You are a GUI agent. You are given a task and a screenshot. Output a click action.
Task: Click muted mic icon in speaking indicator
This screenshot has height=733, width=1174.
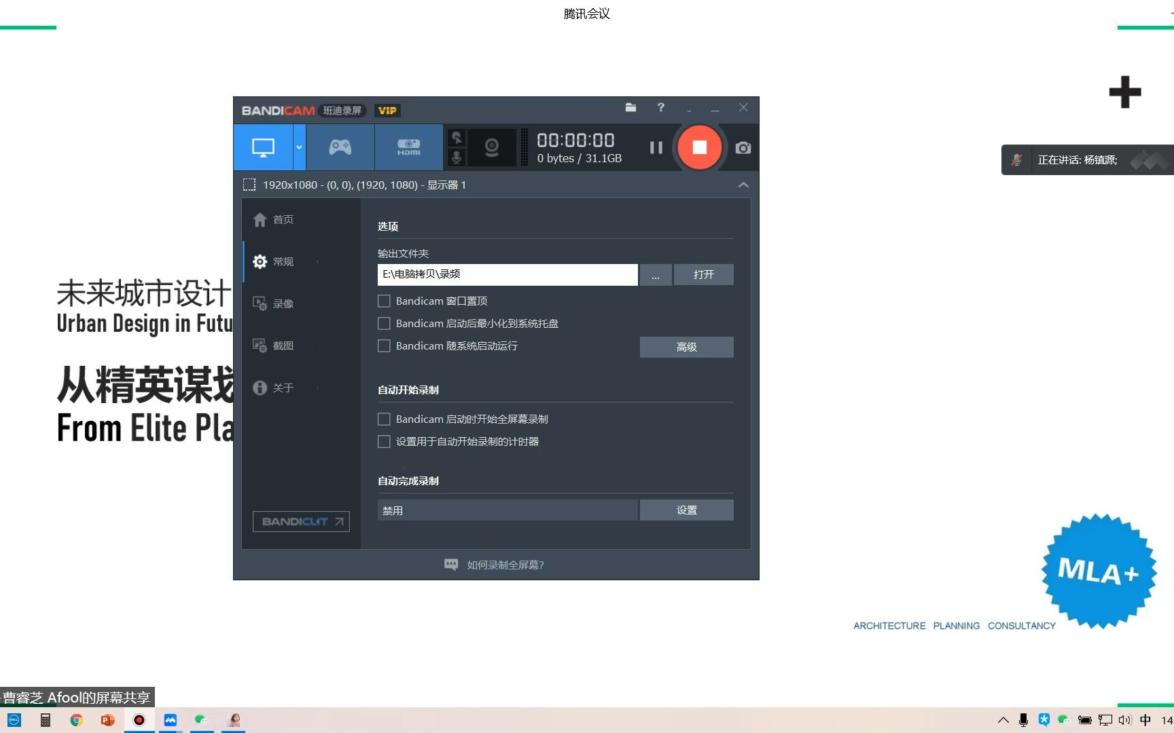(1016, 159)
